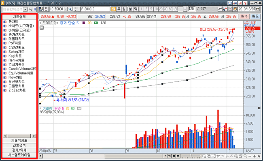Viewport: 263px width, 161px height.
Task: Click the 매수 buy button
Action: (x=244, y=17)
